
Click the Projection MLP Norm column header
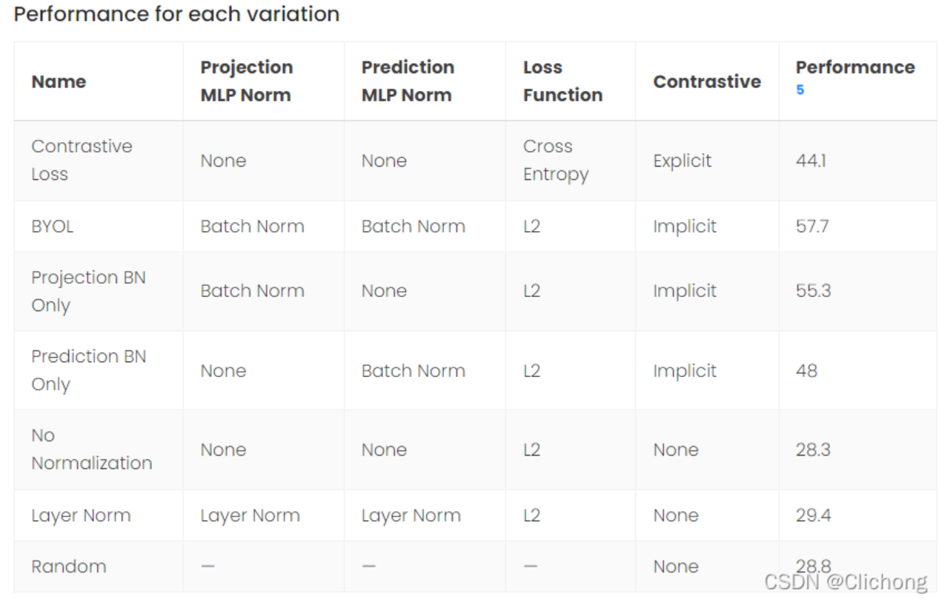coord(246,81)
